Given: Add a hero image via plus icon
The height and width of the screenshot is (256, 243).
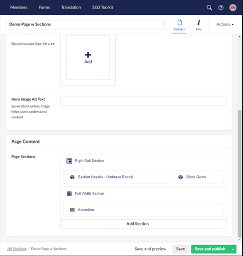Looking at the screenshot, I should click(x=88, y=55).
